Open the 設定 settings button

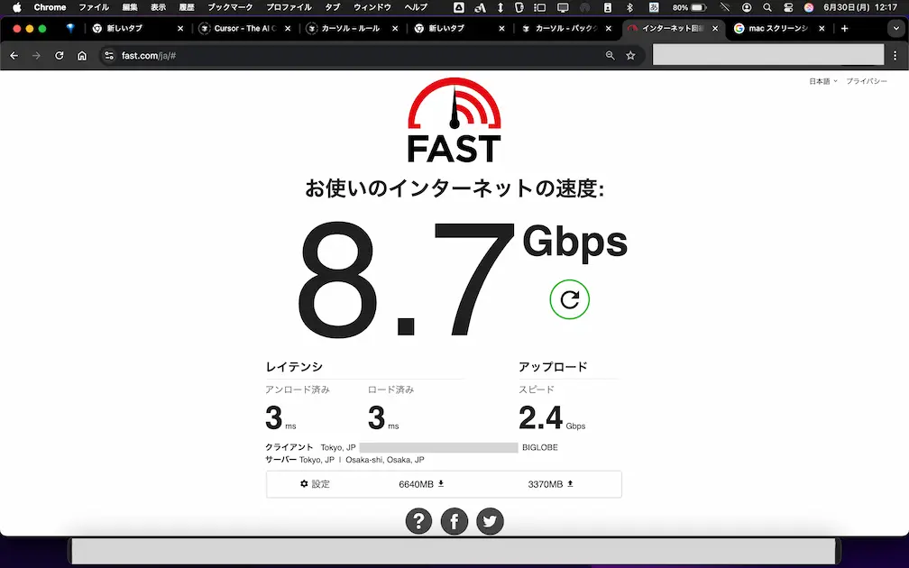tap(315, 484)
